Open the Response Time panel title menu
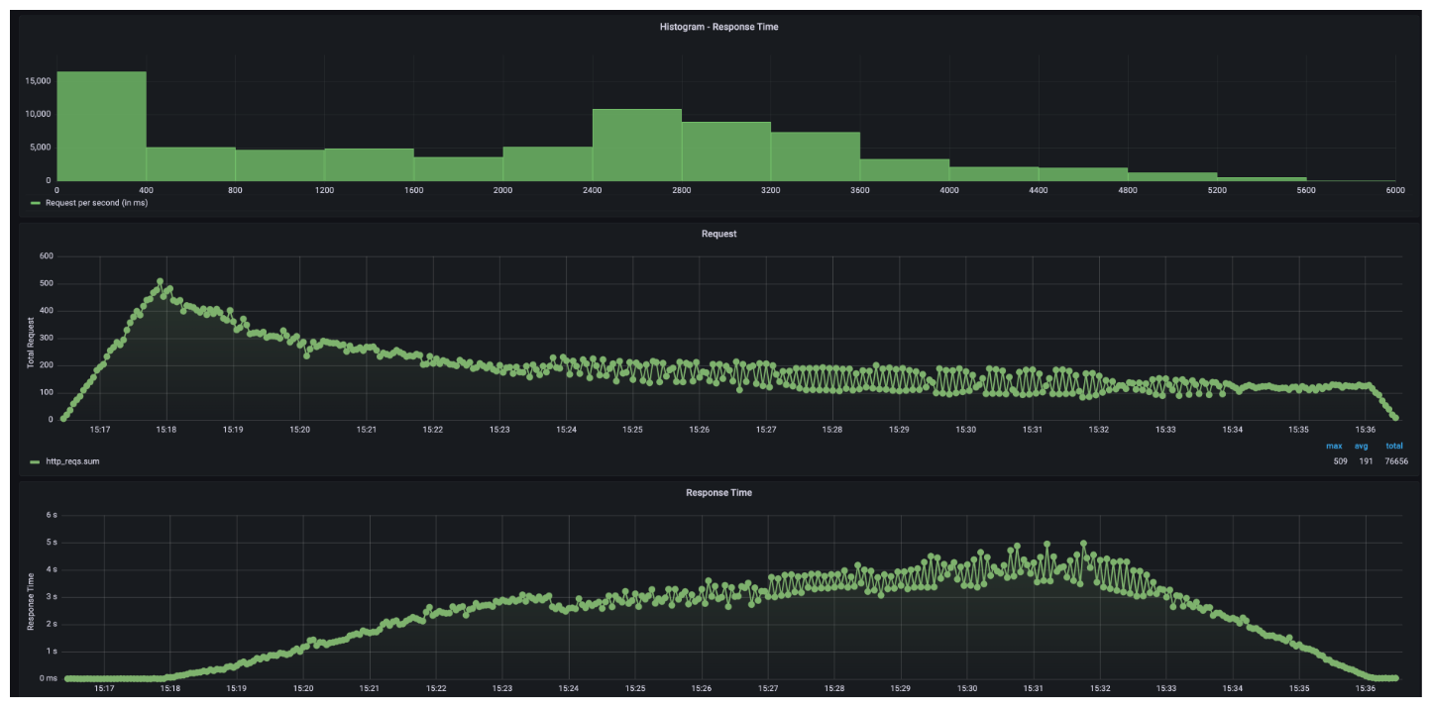 point(718,492)
